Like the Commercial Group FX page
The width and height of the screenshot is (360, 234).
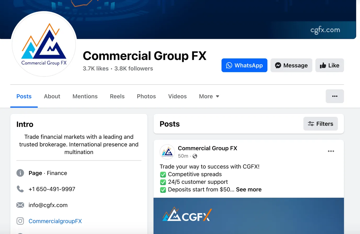(329, 65)
